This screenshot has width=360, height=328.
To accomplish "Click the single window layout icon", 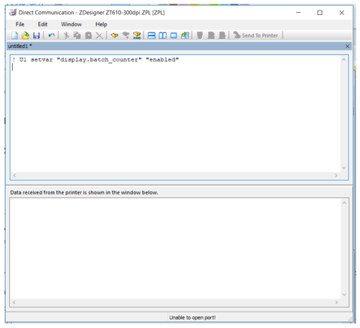I will tap(174, 35).
